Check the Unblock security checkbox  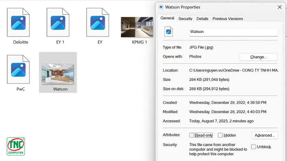click(x=254, y=147)
